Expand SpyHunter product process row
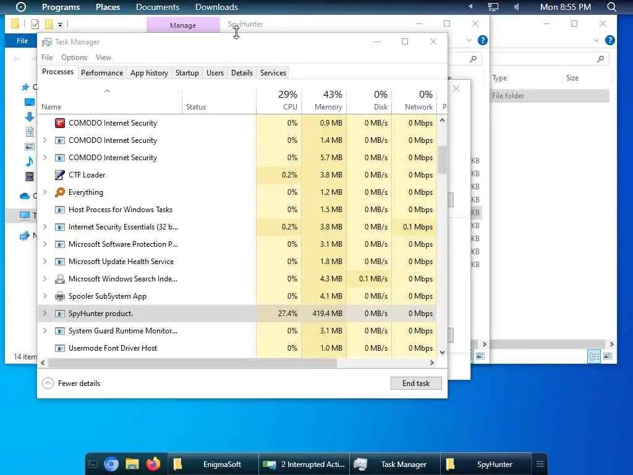The image size is (633, 475). click(45, 314)
